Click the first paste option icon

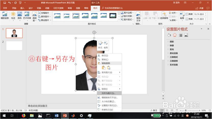[104, 68]
